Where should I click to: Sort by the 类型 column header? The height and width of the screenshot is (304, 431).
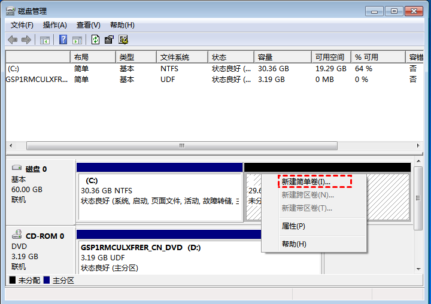coord(136,57)
